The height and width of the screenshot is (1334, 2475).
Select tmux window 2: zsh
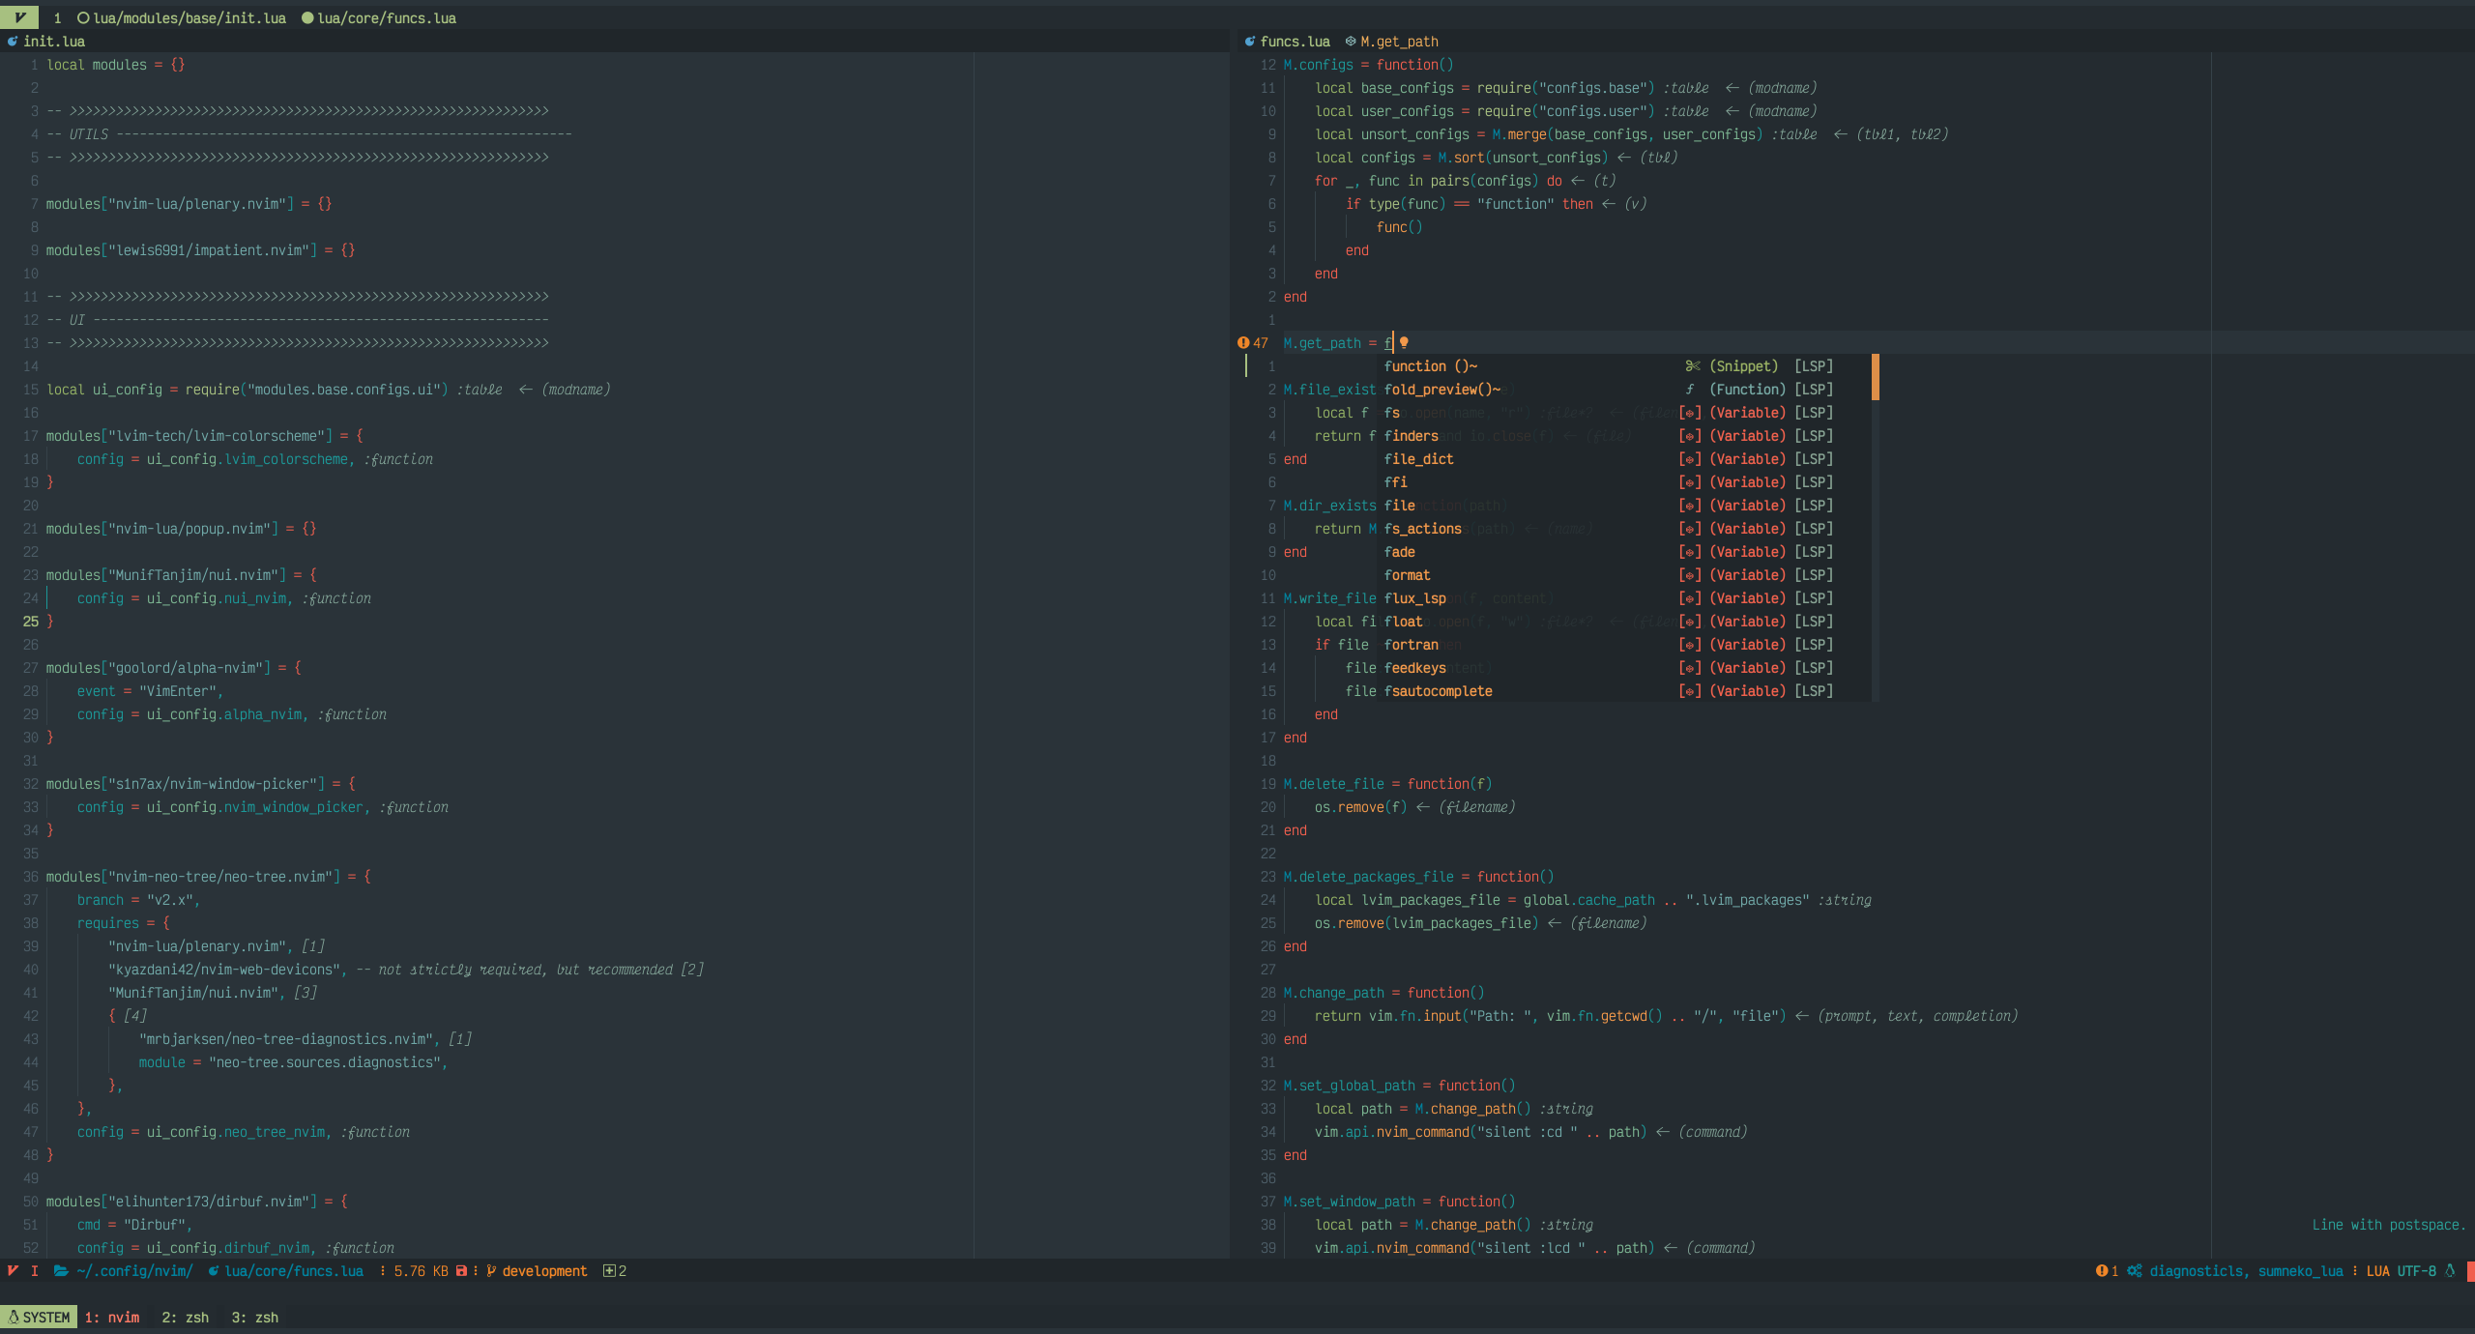(186, 1318)
